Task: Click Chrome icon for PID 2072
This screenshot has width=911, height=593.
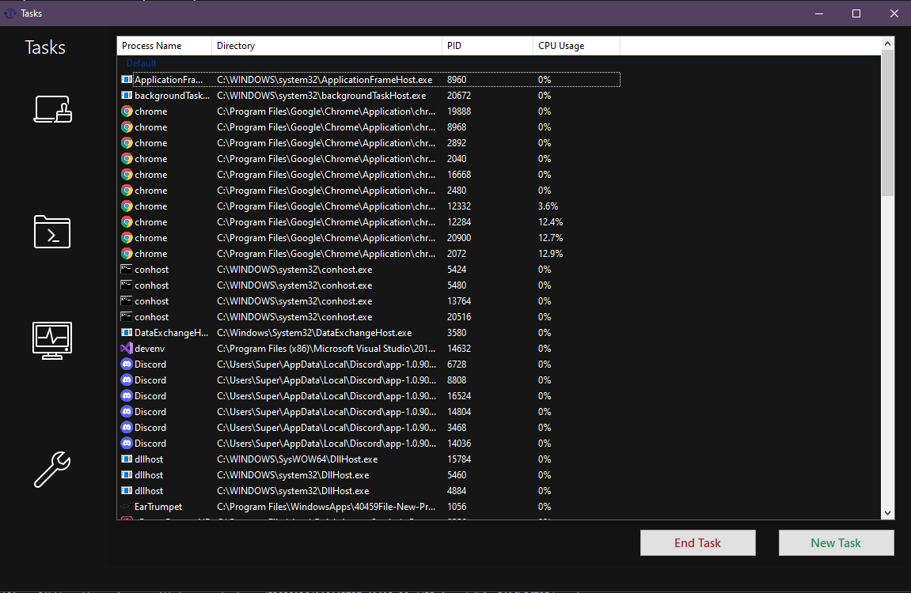Action: click(x=127, y=254)
